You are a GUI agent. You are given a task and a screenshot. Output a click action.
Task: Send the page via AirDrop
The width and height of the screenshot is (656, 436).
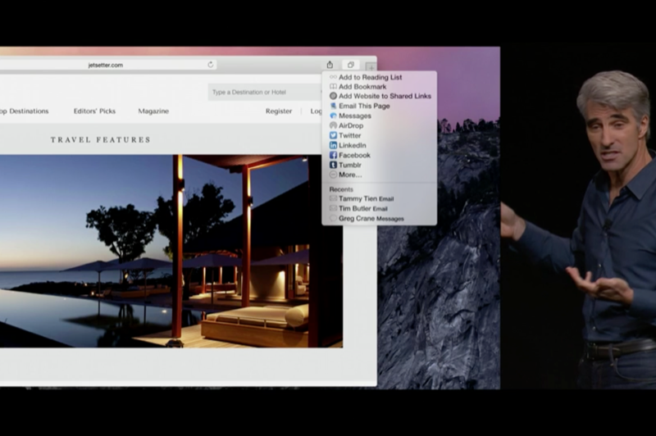point(350,125)
